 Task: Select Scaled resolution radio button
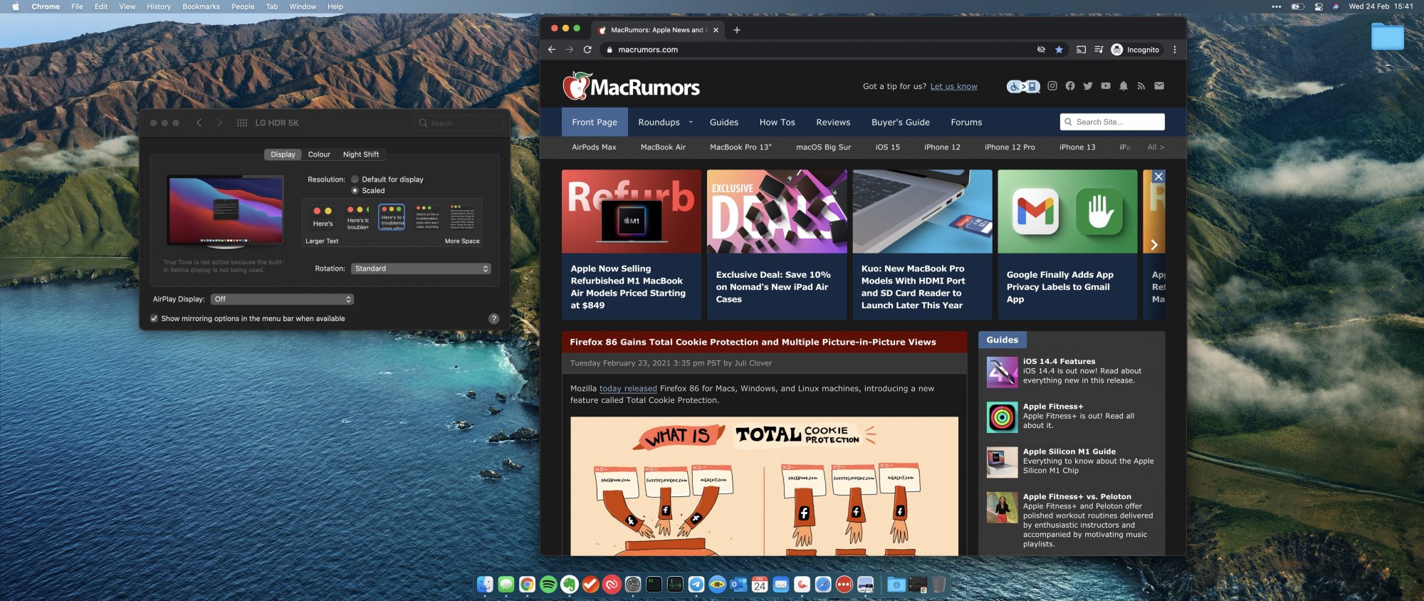(355, 191)
